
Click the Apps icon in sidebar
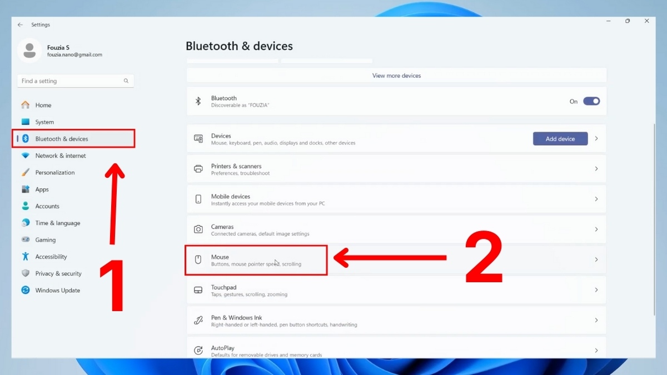point(25,189)
